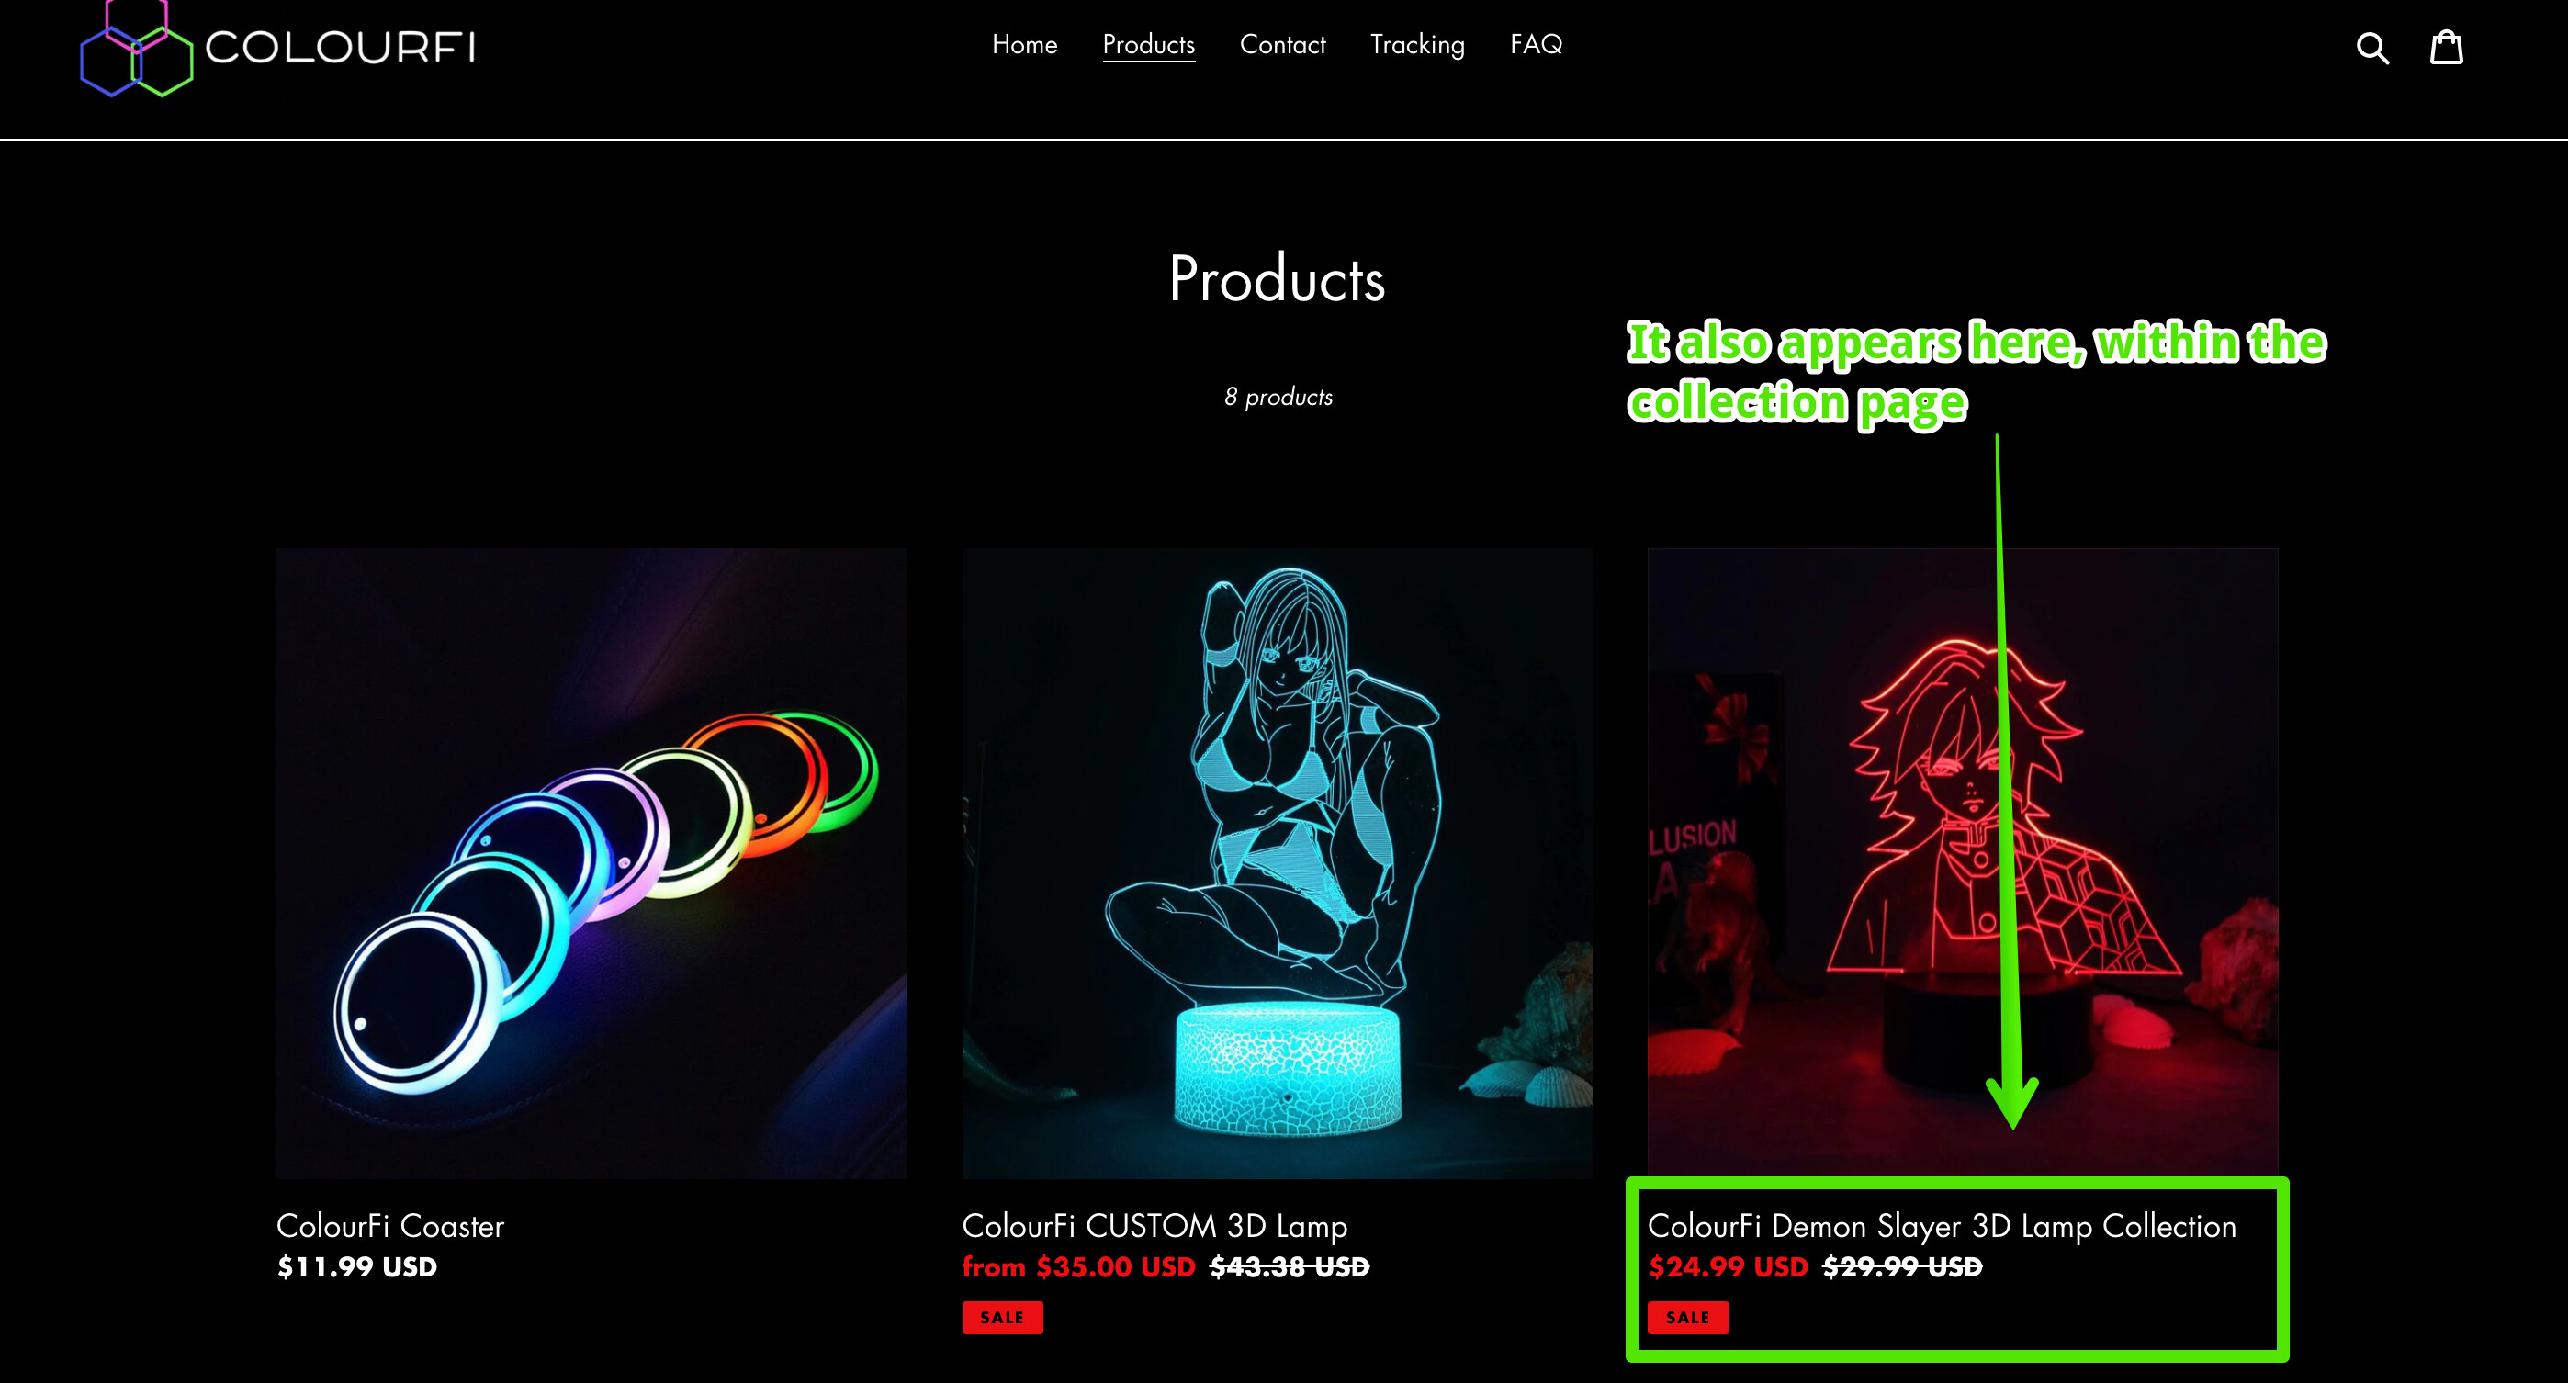Open the shopping cart bag icon
Viewport: 2568px width, 1383px height.
pos(2447,46)
